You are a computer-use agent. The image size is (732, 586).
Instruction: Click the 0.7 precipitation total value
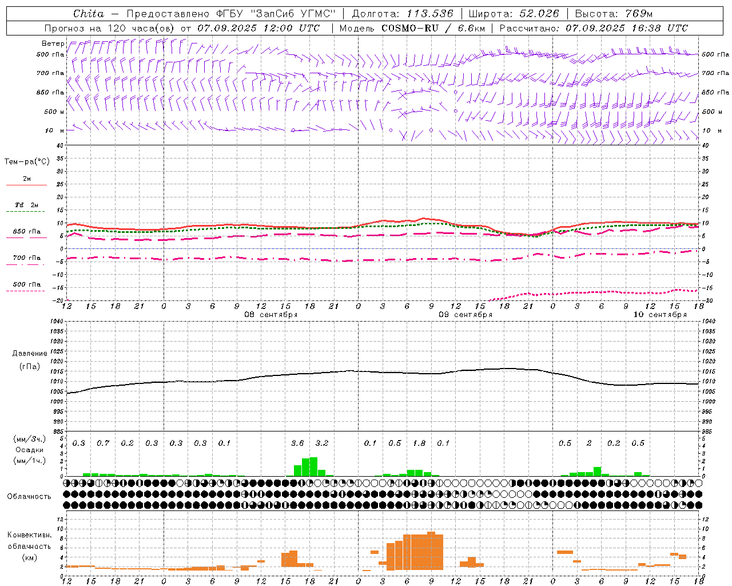(103, 443)
